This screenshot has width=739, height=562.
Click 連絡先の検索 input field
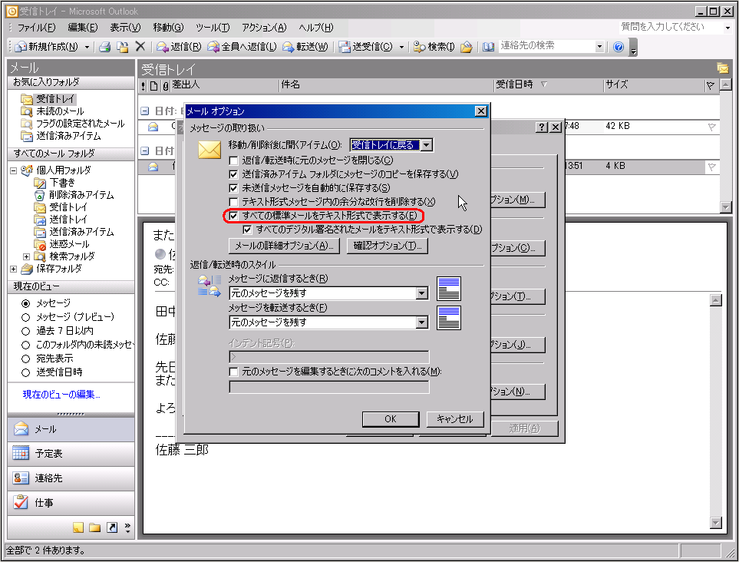pos(546,46)
